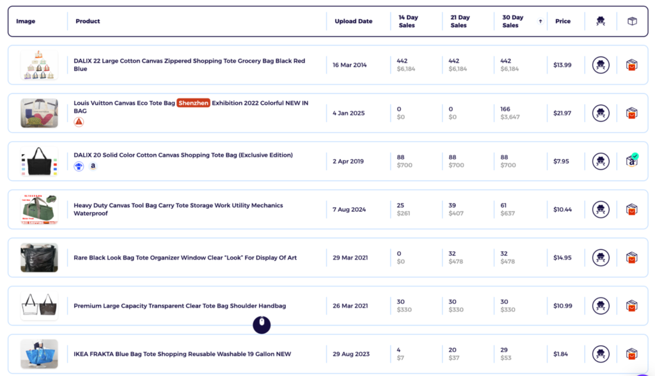Click spy icon in table header
Viewport: 655px width, 376px height.
coord(601,21)
